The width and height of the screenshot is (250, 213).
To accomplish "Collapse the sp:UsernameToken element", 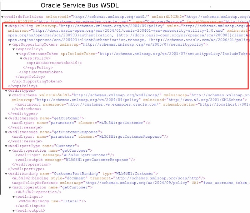I will coord(17,54).
